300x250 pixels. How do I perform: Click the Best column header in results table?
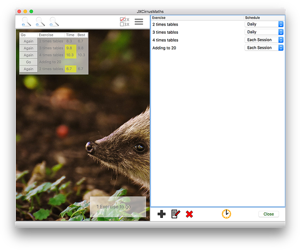pos(82,35)
